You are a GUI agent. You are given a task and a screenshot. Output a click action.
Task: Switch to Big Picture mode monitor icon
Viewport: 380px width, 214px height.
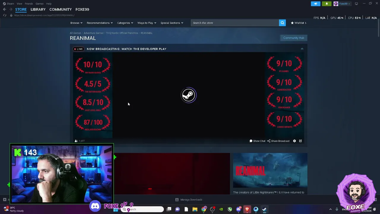pyautogui.click(x=356, y=4)
